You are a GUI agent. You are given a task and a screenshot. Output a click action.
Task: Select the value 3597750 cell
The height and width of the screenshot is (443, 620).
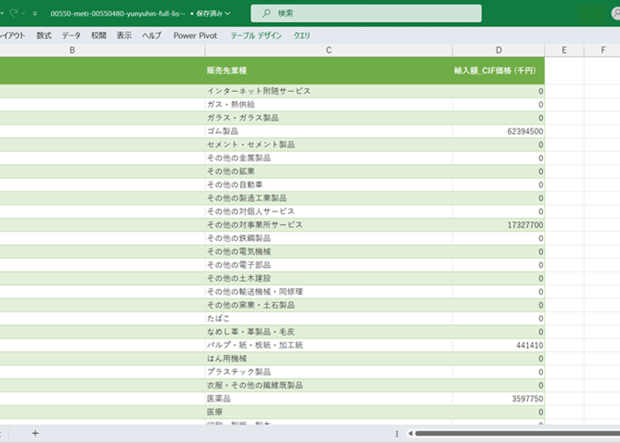pos(499,399)
